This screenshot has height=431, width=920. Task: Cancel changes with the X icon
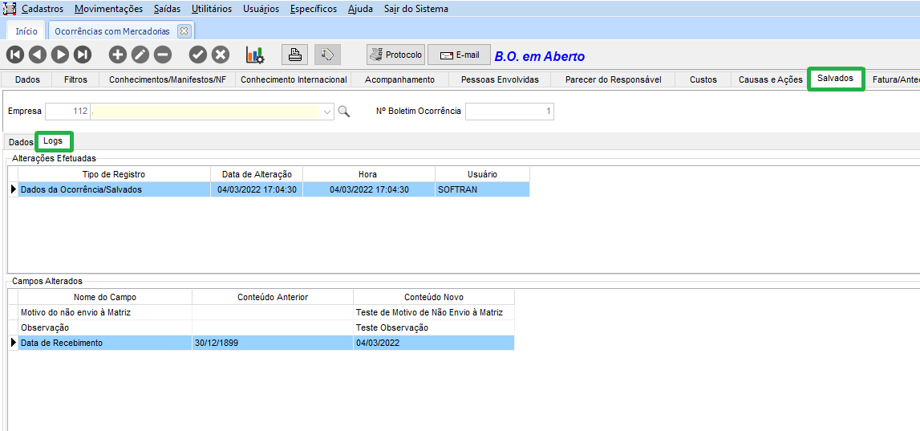(x=220, y=55)
